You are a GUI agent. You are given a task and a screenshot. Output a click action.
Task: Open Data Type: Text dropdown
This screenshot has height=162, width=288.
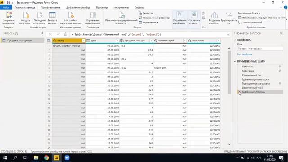click(249, 13)
